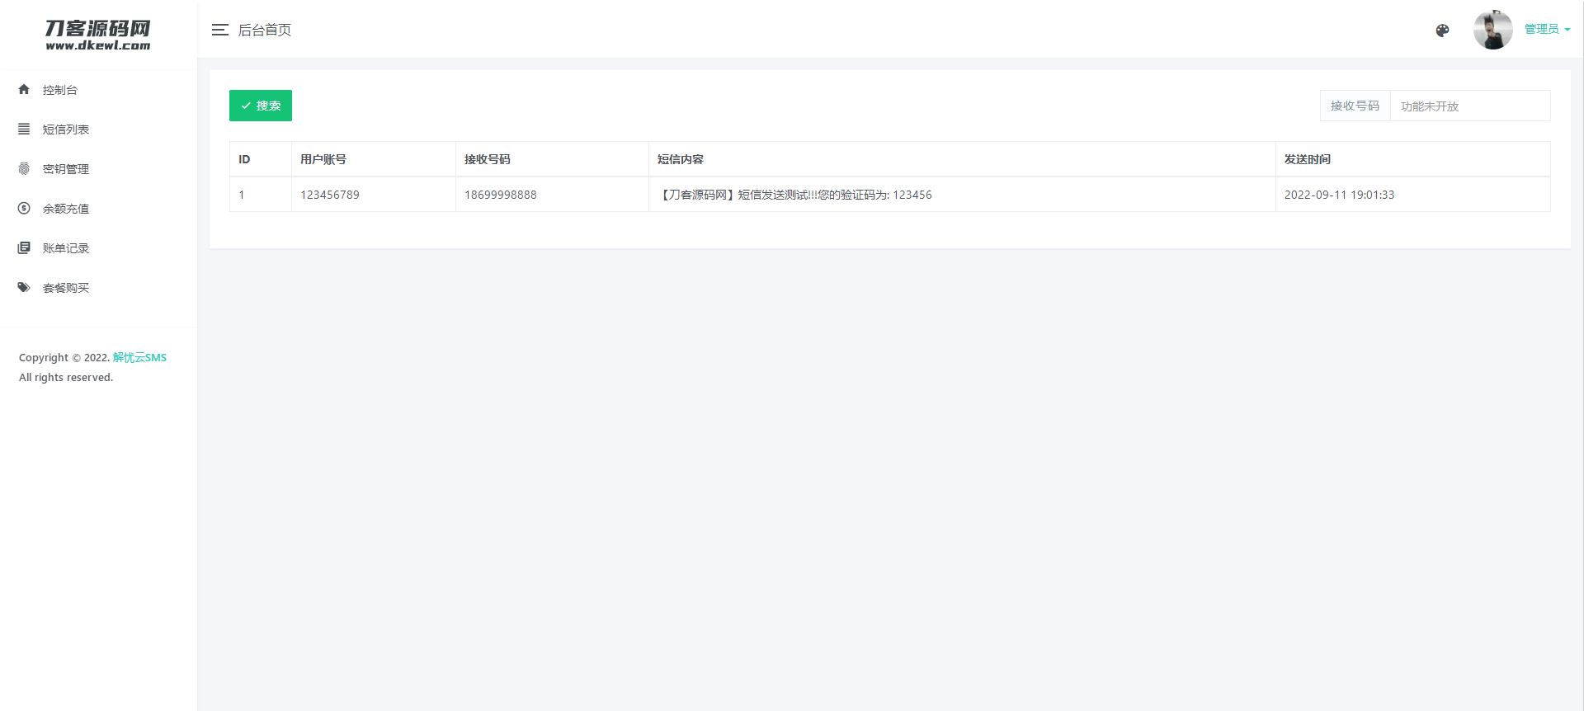Go to 余额充值 page
This screenshot has height=711, width=1584.
click(66, 209)
